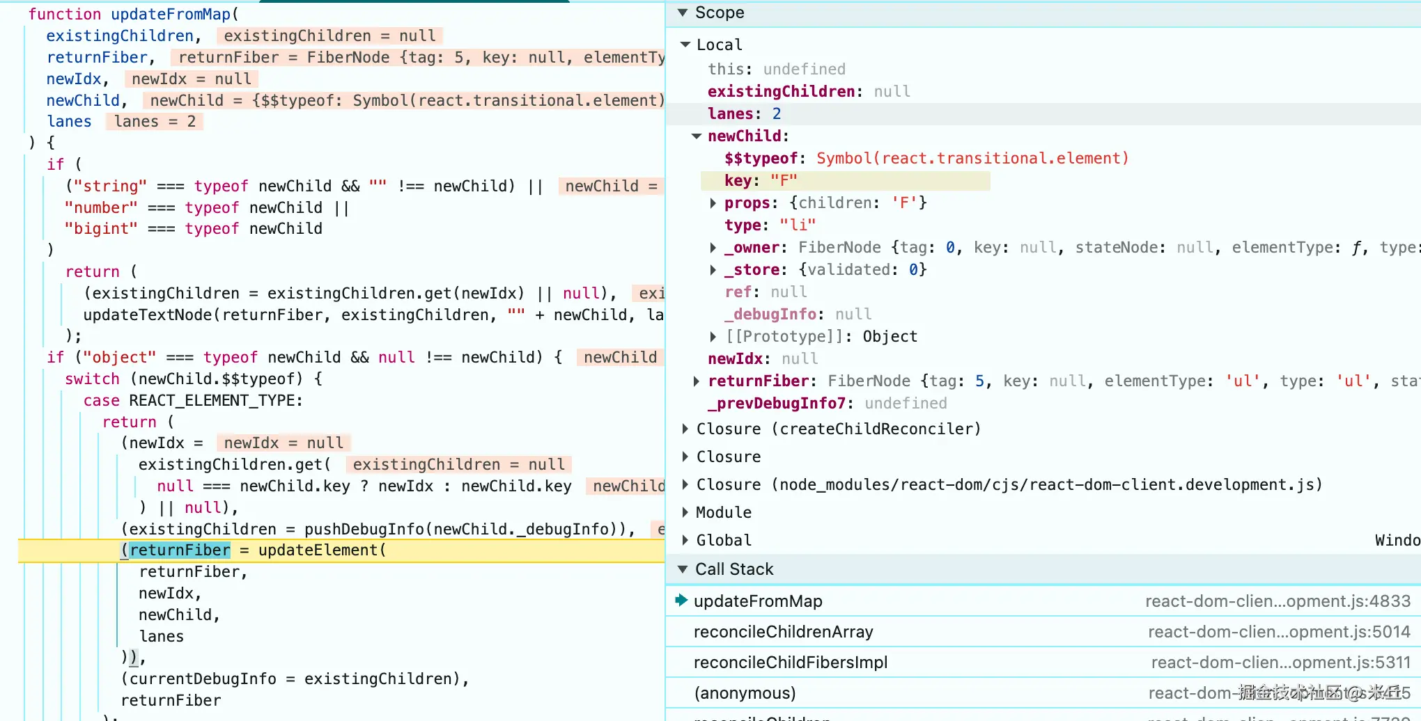This screenshot has width=1421, height=721.
Task: Click updateElement( call on paused line
Action: click(322, 550)
